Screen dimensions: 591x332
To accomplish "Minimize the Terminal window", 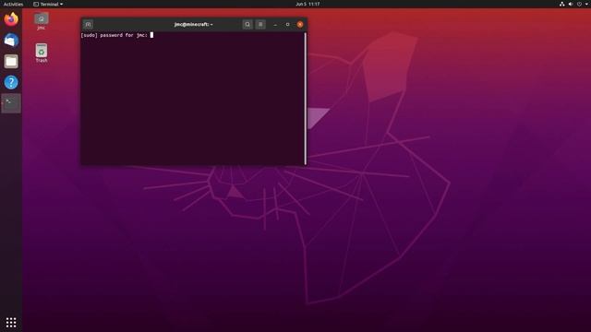I will click(275, 25).
